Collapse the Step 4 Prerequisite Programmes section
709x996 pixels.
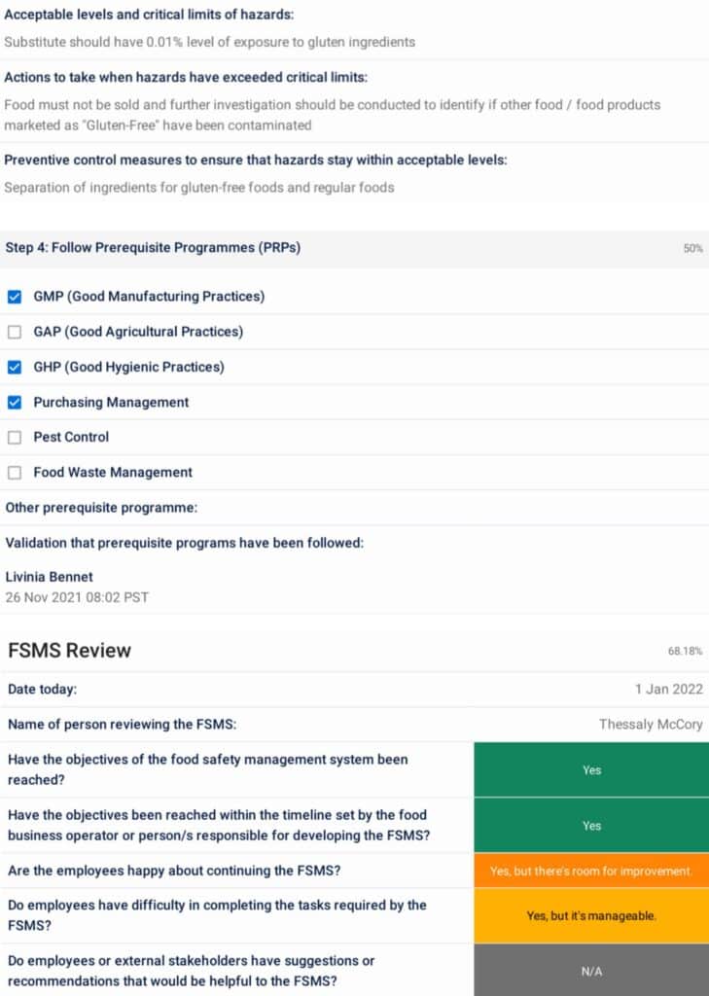[x=153, y=248]
